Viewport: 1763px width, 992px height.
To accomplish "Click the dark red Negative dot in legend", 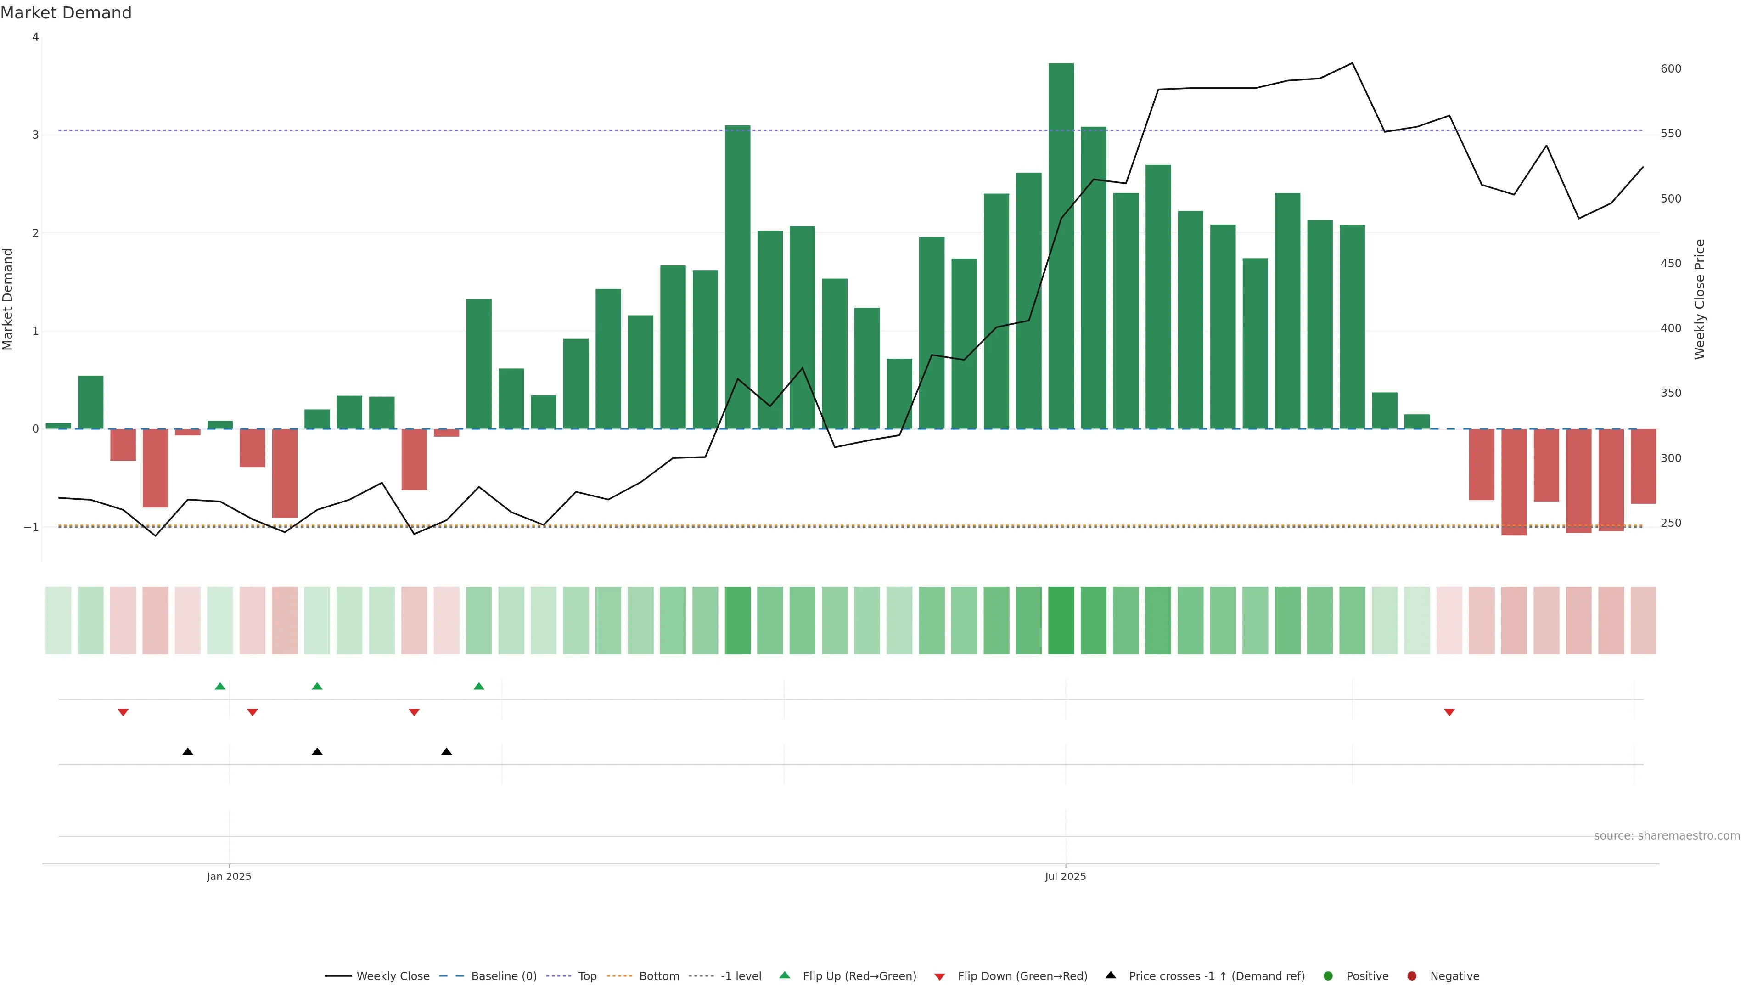I will click(x=1412, y=975).
